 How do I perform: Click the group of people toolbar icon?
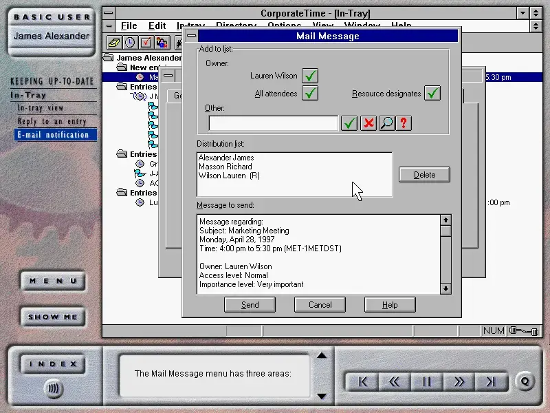point(162,43)
